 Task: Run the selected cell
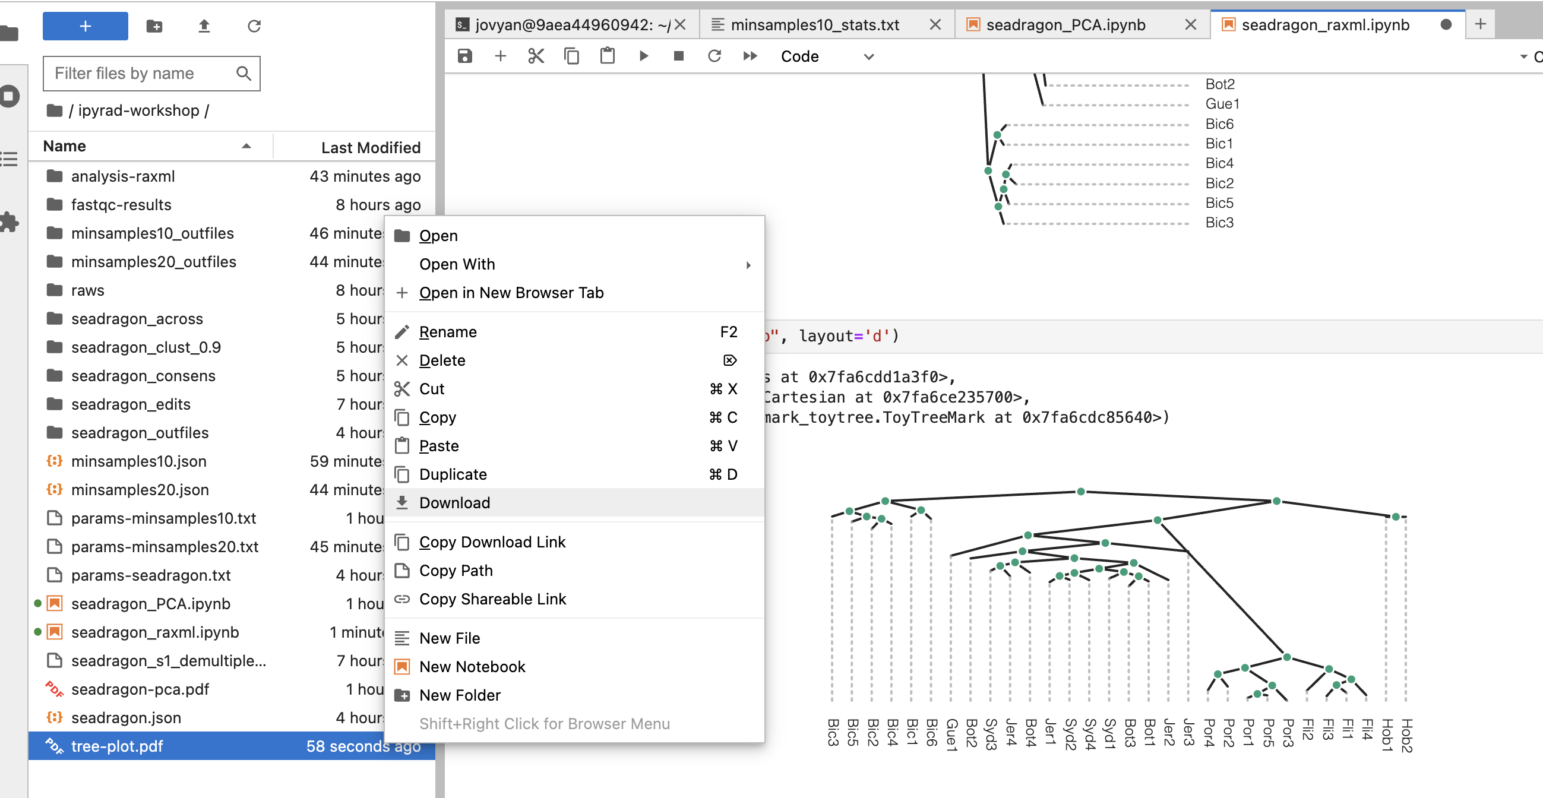click(x=643, y=56)
